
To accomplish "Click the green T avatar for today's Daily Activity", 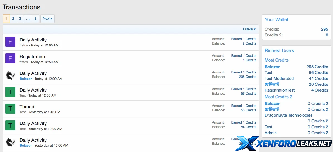I will (x=10, y=92).
